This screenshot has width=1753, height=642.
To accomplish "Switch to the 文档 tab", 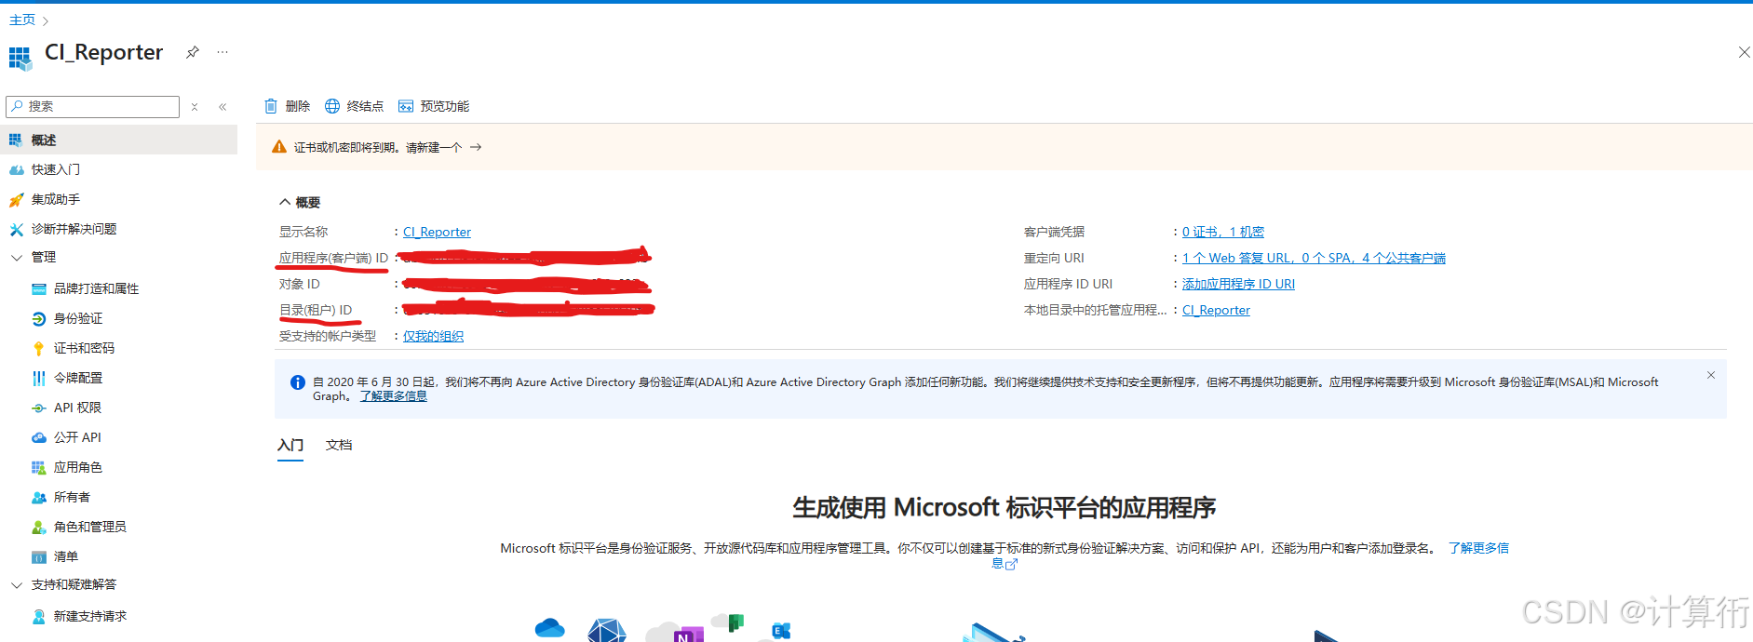I will click(339, 445).
